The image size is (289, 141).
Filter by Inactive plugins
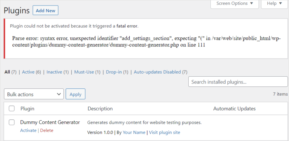(x=54, y=72)
